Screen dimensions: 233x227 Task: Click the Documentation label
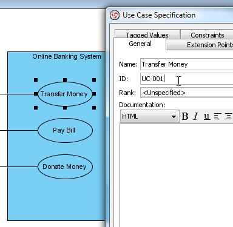tap(142, 105)
